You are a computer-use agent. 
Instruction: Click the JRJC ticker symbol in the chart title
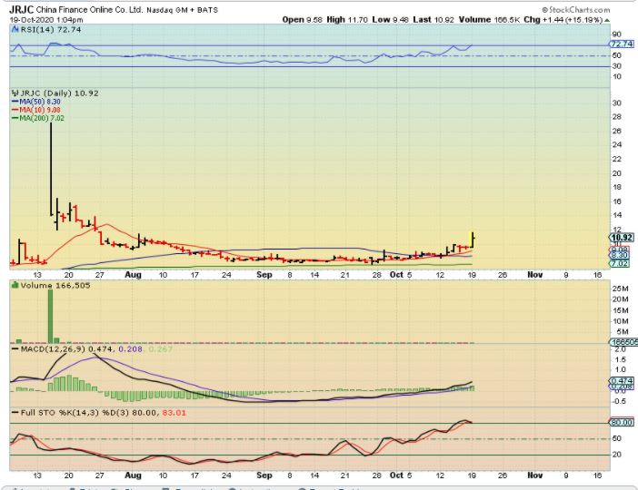click(x=21, y=9)
